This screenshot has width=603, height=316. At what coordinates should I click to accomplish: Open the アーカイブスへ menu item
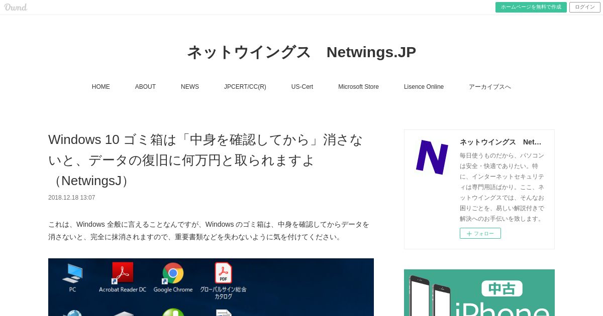(490, 87)
